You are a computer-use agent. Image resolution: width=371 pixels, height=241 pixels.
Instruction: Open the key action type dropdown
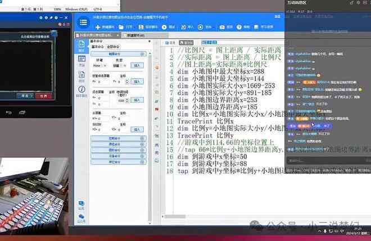pos(120,66)
